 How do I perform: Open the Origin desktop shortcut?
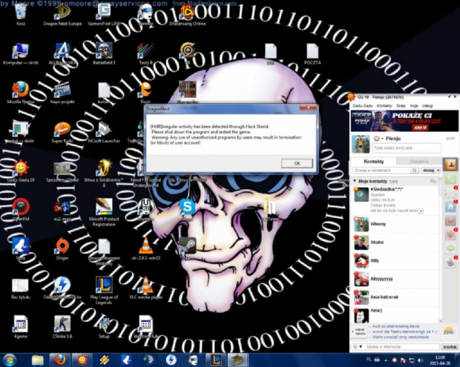coord(62,248)
